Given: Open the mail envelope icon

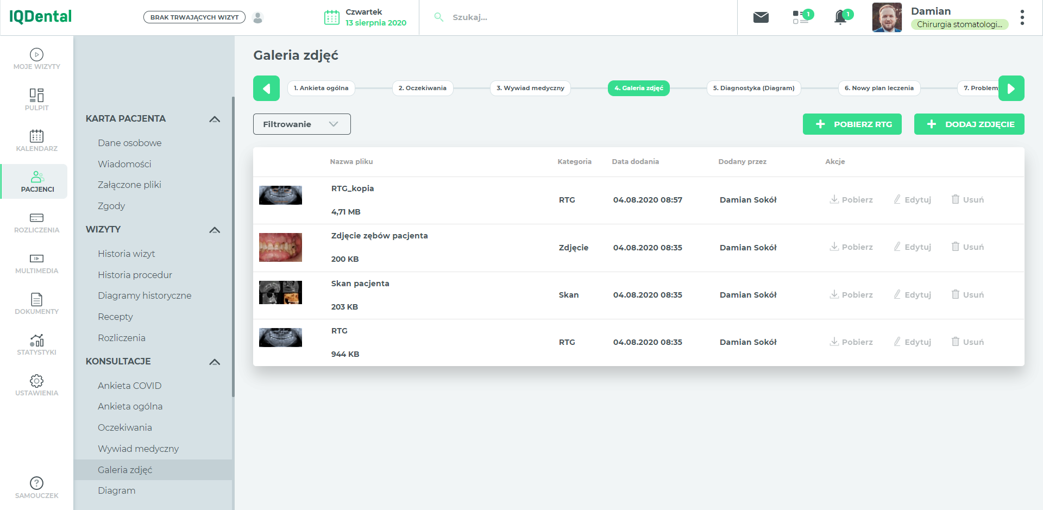Looking at the screenshot, I should tap(761, 17).
